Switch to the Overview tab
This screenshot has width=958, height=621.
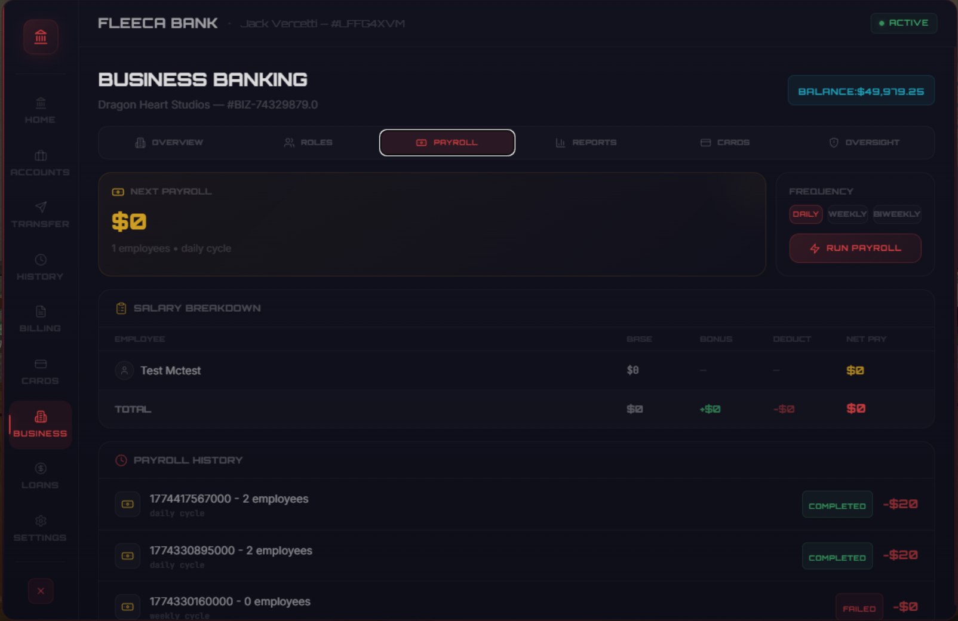169,143
